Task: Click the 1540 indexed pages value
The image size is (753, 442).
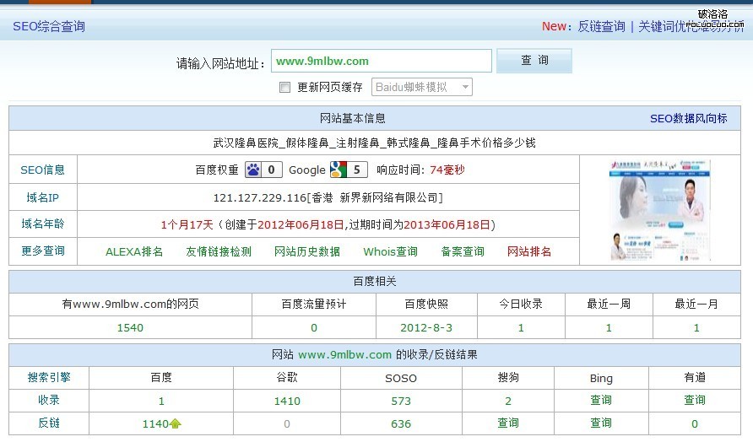Action: (x=130, y=328)
